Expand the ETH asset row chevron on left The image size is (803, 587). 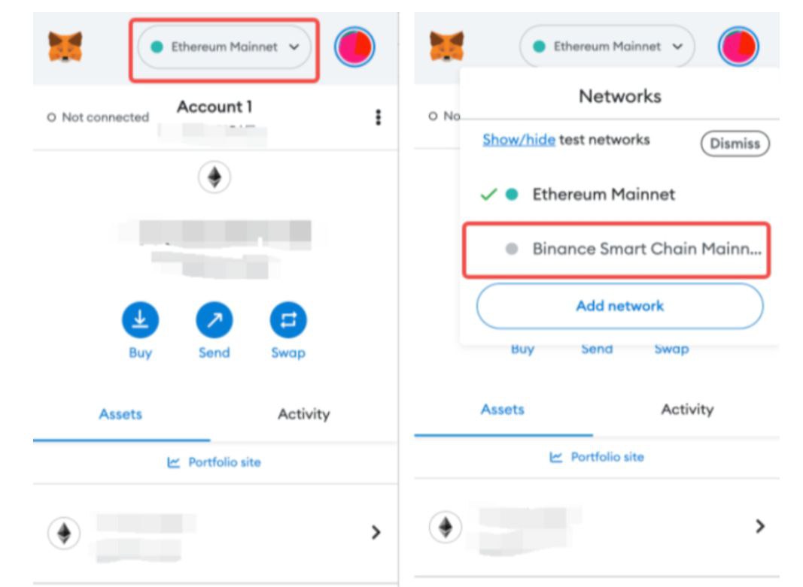[x=376, y=532]
